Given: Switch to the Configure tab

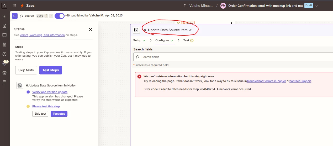Looking at the screenshot, I should pos(165,40).
